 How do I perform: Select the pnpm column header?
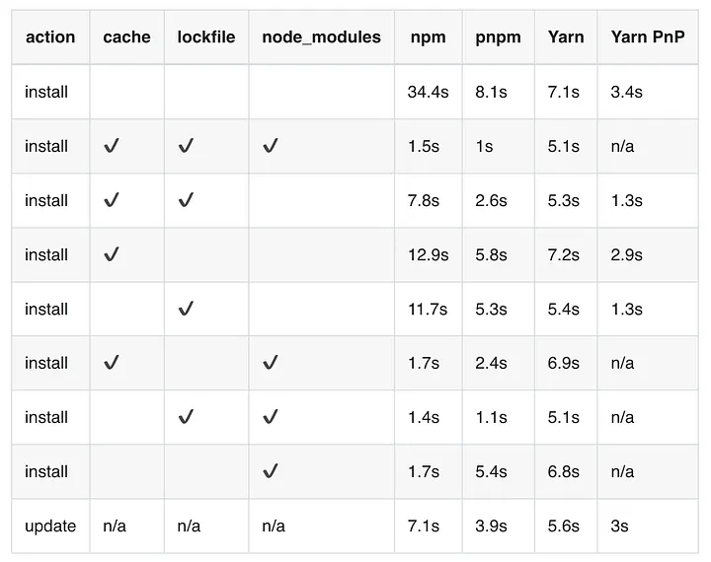point(498,37)
